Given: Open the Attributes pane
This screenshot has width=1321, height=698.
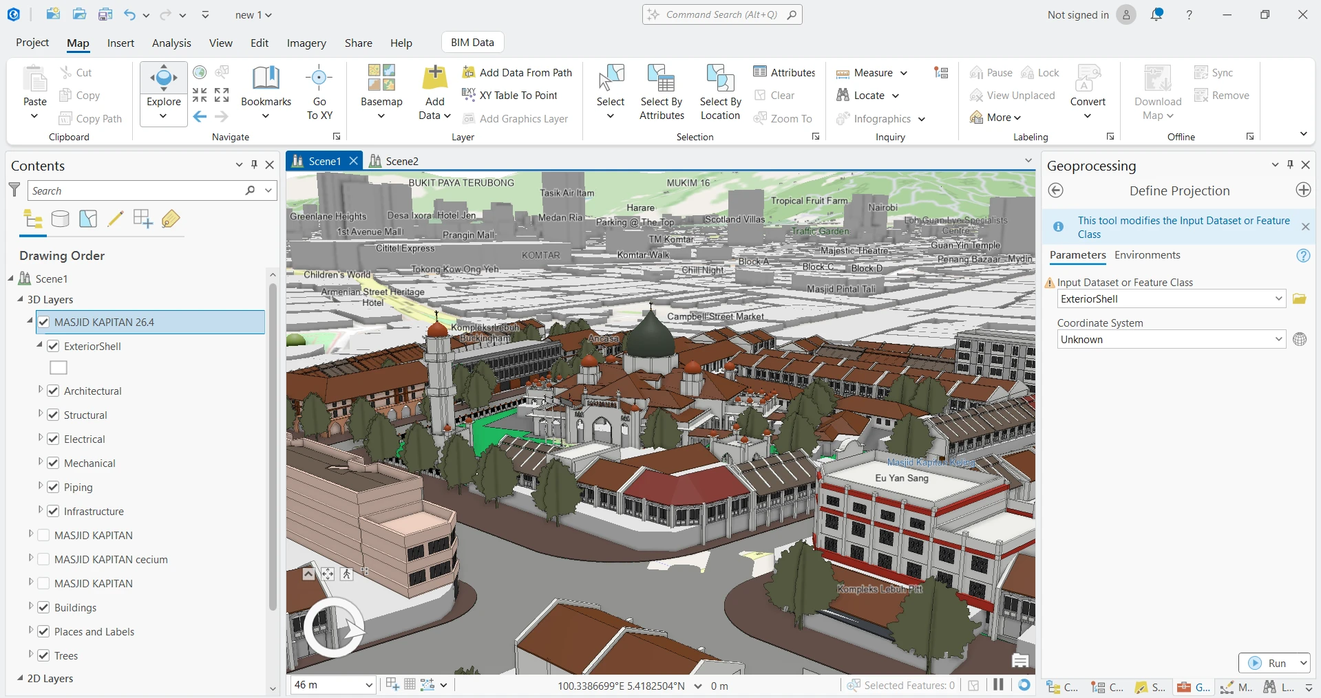Looking at the screenshot, I should coord(784,72).
